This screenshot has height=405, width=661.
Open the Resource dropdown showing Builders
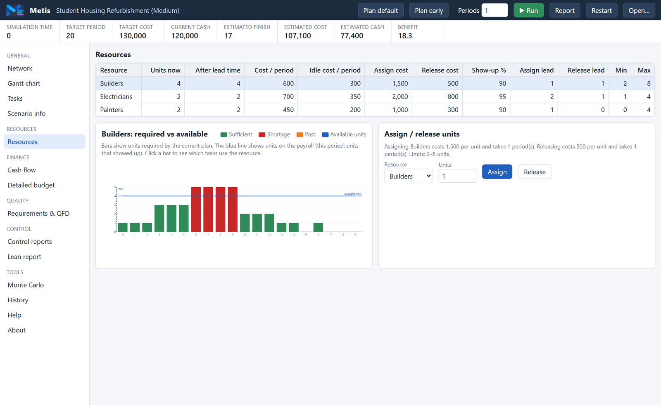tap(409, 176)
